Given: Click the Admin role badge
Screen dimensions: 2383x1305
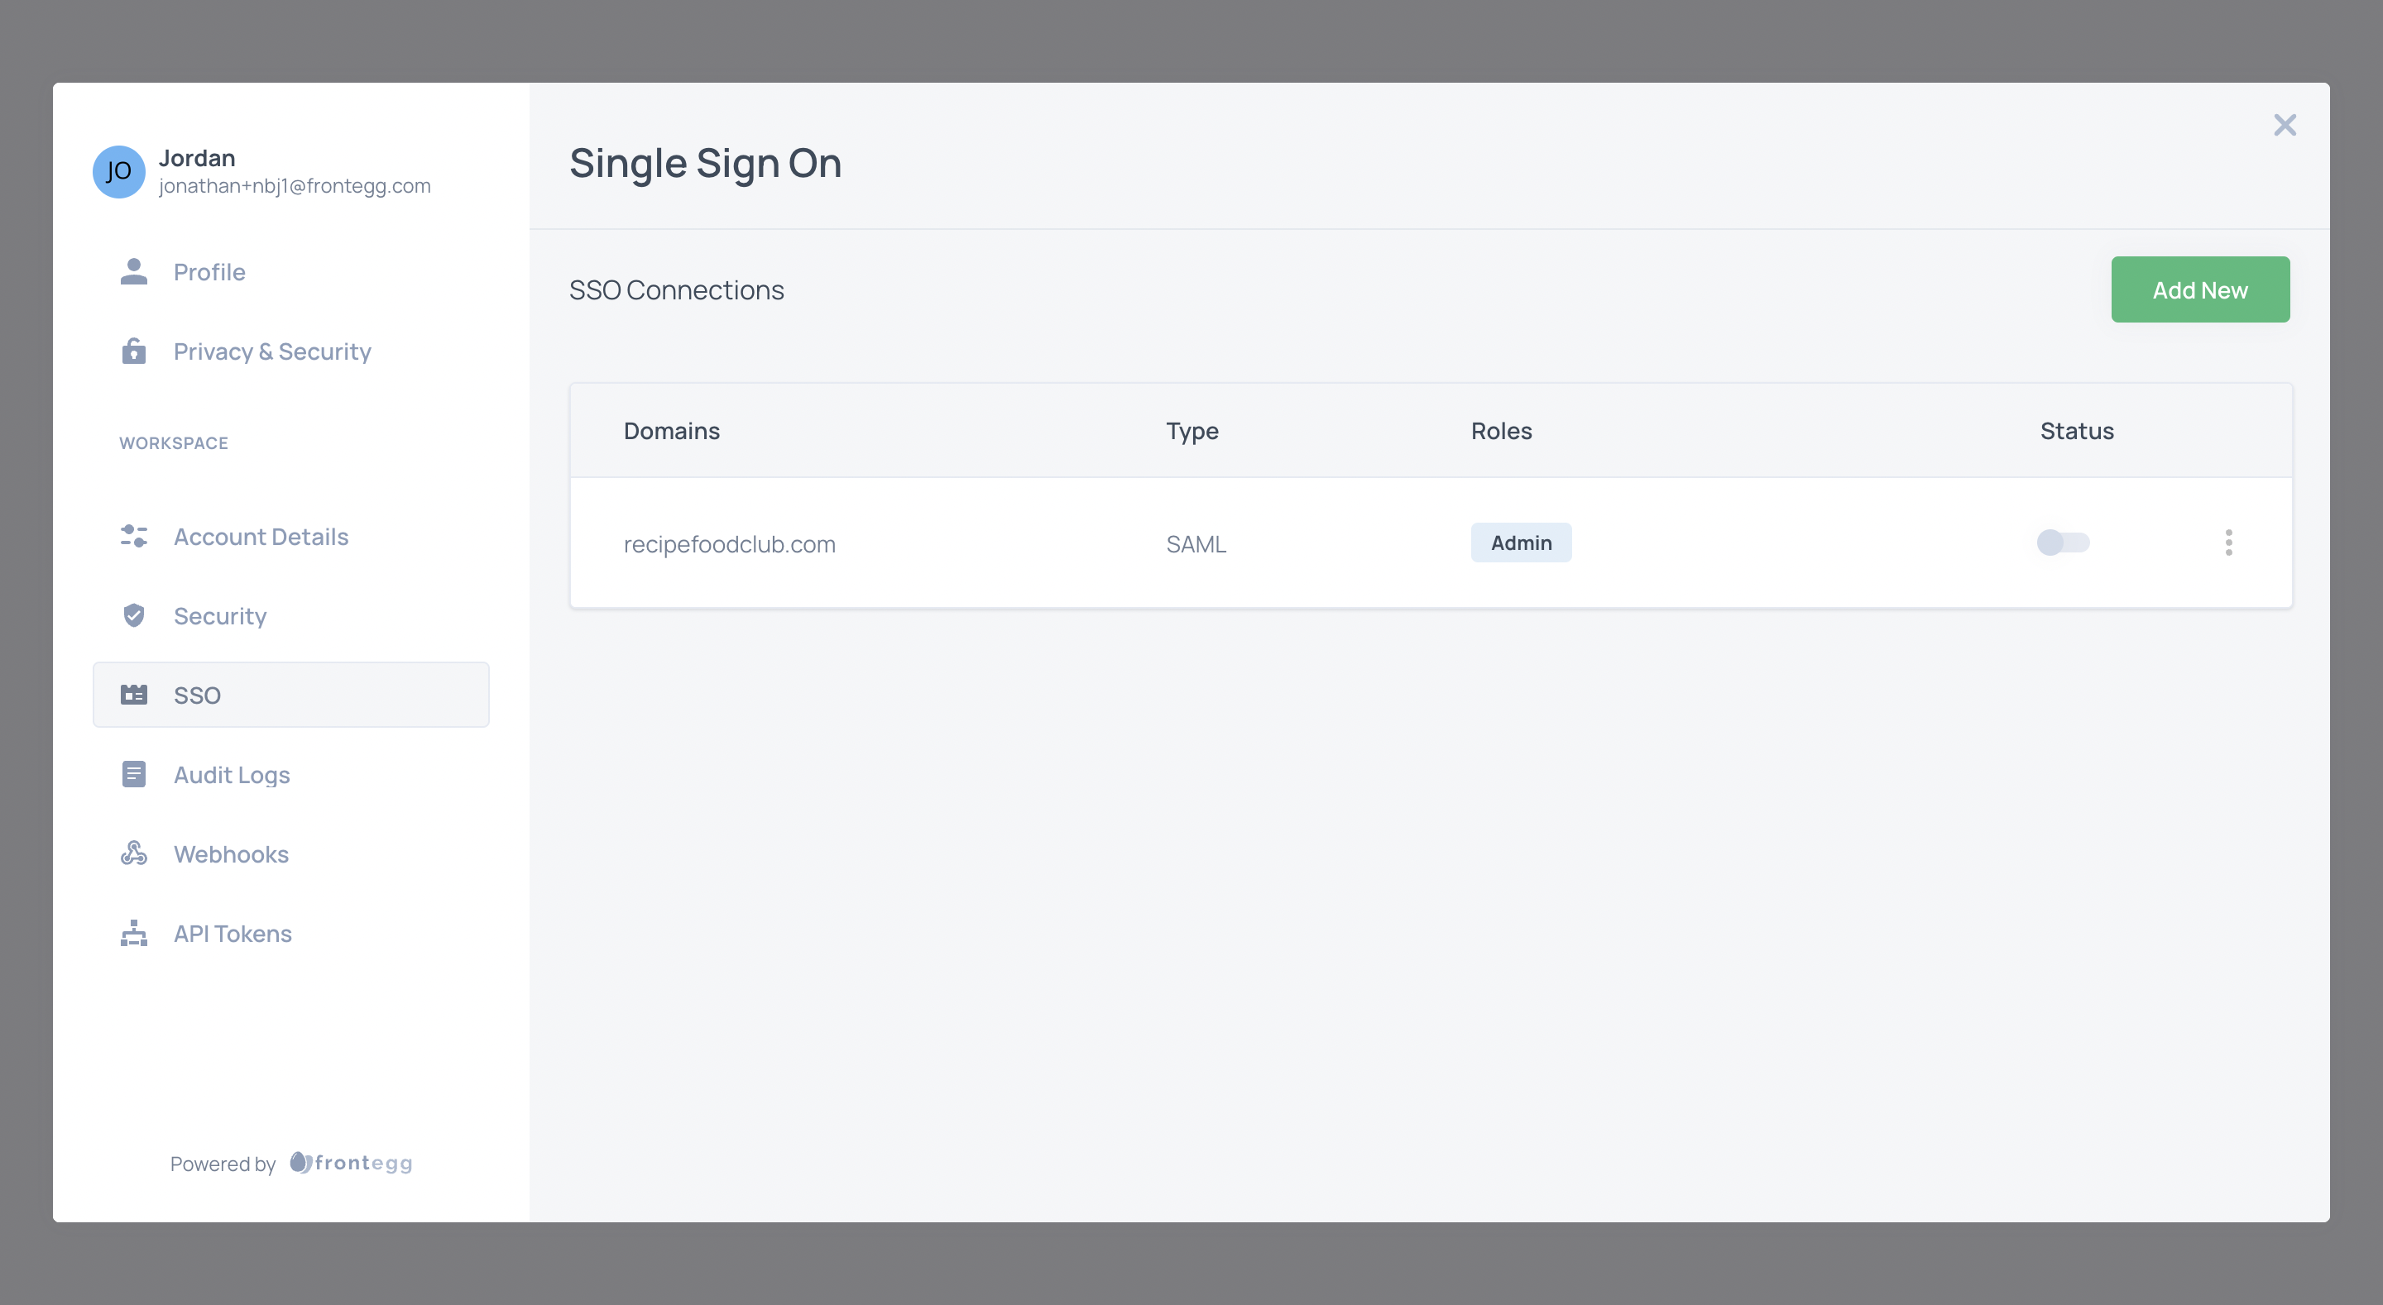Looking at the screenshot, I should [1520, 543].
